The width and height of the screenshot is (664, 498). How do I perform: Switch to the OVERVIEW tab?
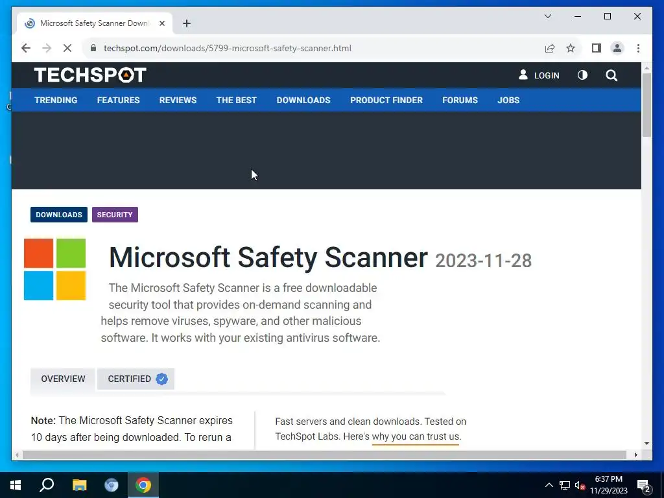pyautogui.click(x=63, y=379)
